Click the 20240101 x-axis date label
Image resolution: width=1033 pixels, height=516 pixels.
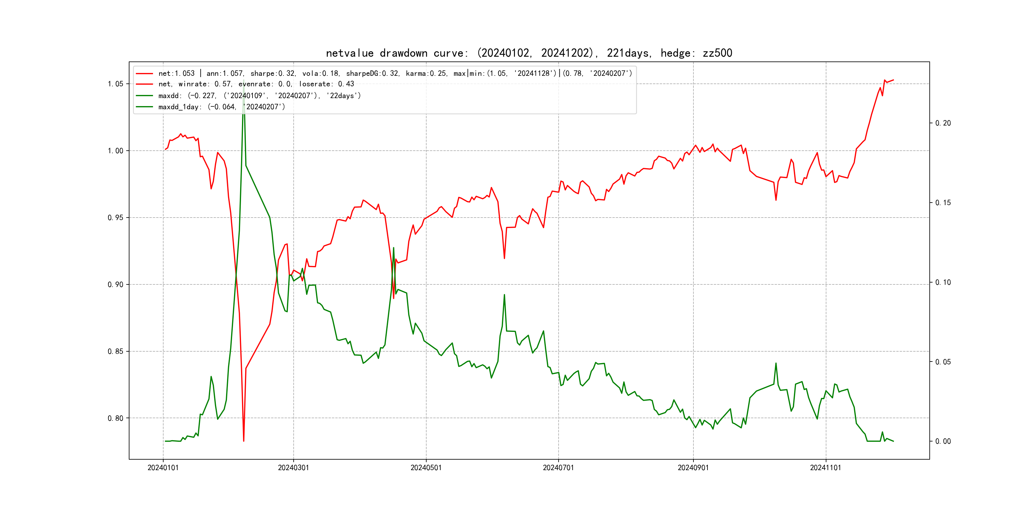click(x=163, y=468)
